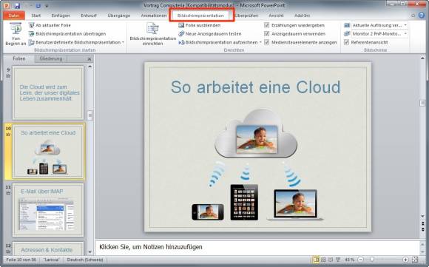Click the zoom slider handle

pyautogui.click(x=371, y=260)
